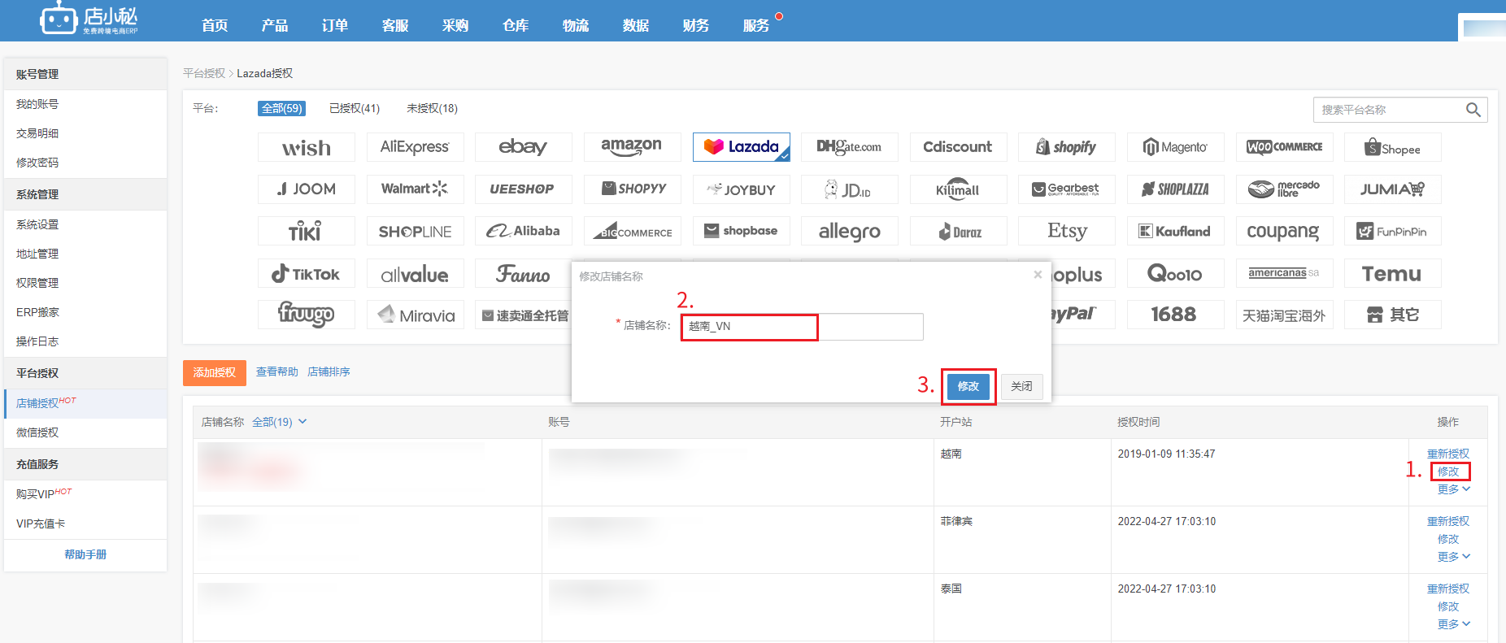Select the Shopee platform logo

tap(1393, 147)
